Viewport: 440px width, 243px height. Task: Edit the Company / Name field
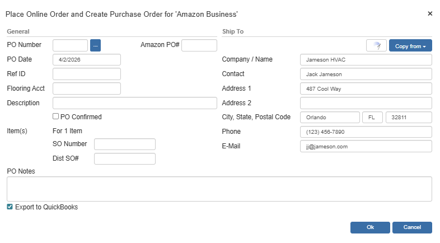[366, 59]
